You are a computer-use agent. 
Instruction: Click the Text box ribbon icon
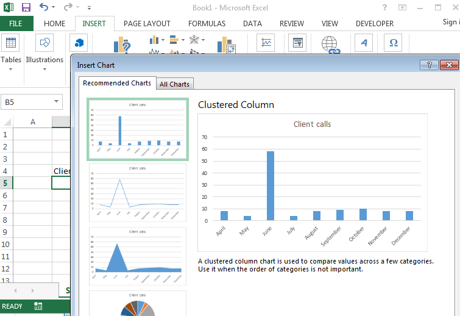pyautogui.click(x=364, y=43)
